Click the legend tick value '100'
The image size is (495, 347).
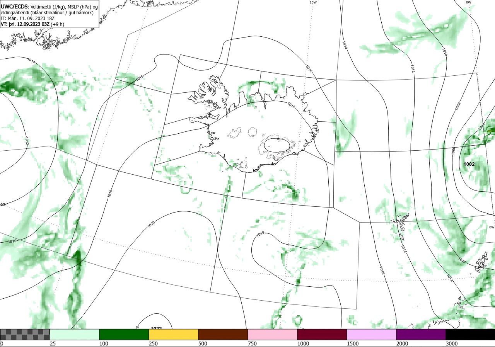pos(103,344)
